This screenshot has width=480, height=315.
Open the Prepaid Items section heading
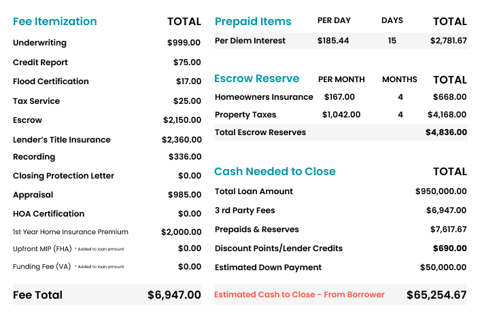253,21
